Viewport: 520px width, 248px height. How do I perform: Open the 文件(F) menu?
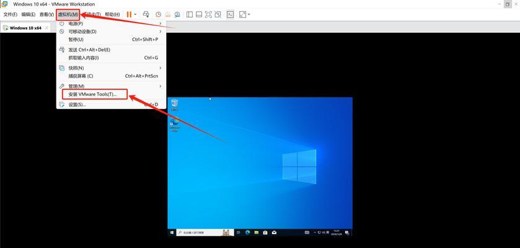(x=11, y=15)
